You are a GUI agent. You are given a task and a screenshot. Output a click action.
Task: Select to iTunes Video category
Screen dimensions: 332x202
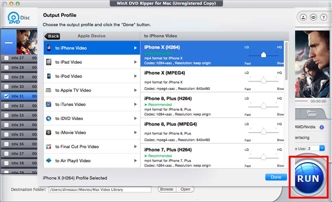[x=92, y=104]
